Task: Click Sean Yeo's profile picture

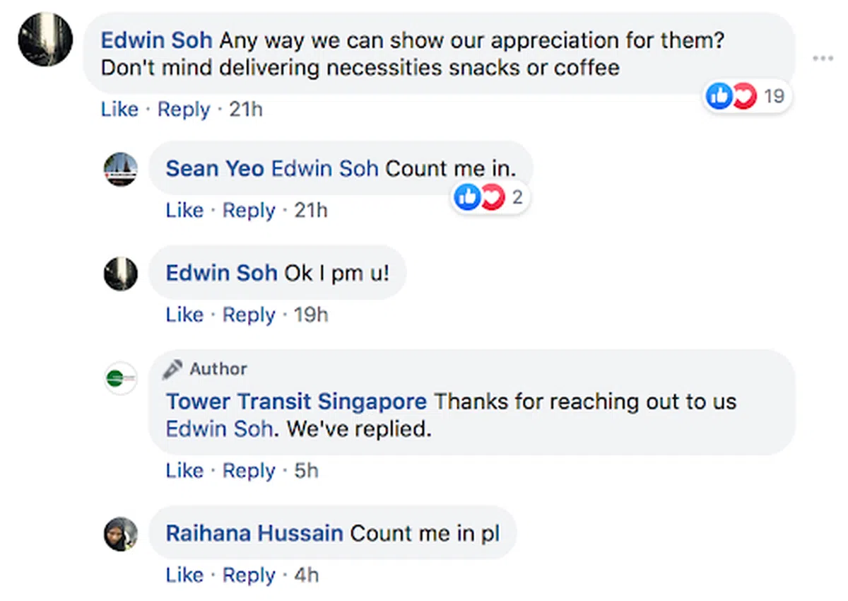Action: point(121,169)
